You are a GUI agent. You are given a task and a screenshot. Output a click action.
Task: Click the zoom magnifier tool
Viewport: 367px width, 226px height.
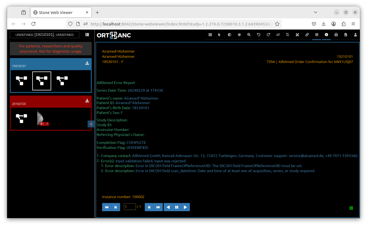(x=249, y=35)
